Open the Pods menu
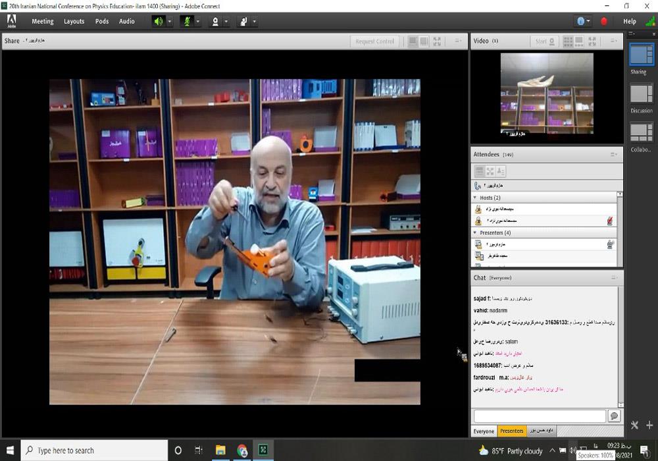The height and width of the screenshot is (461, 658). coord(102,21)
